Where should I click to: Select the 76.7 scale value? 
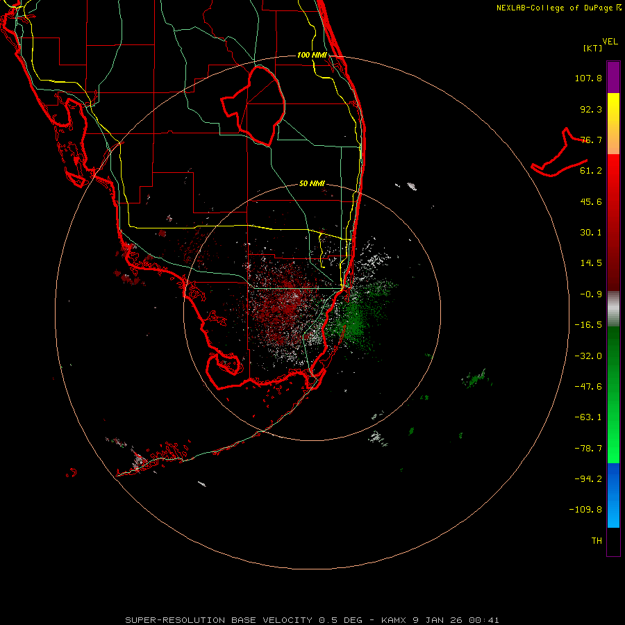pos(591,140)
